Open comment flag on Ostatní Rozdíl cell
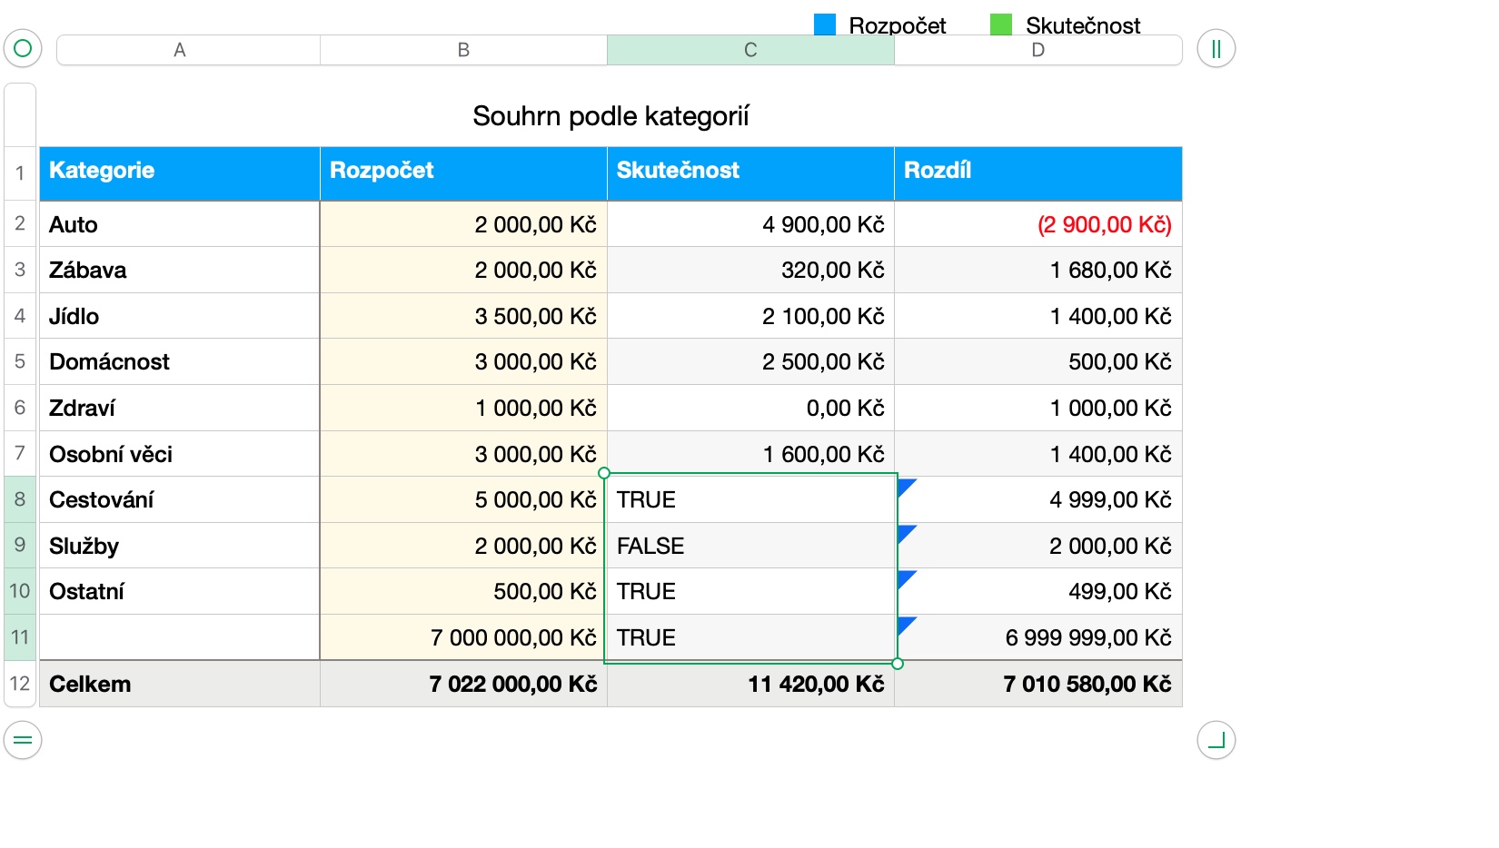The image size is (1499, 848). (905, 578)
